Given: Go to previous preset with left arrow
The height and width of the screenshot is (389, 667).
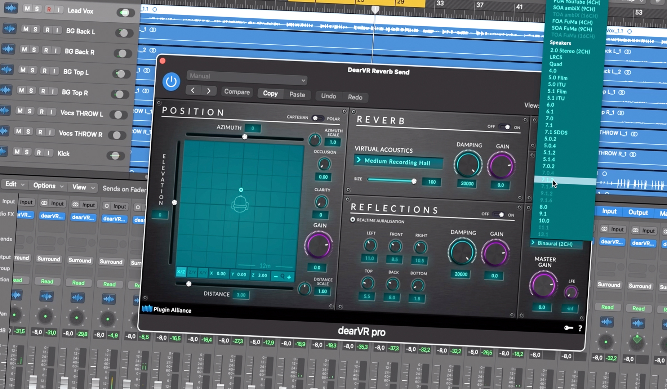Looking at the screenshot, I should (x=193, y=90).
